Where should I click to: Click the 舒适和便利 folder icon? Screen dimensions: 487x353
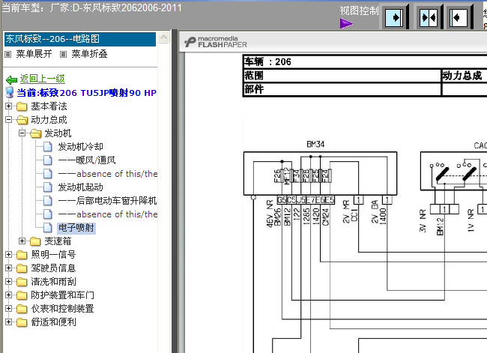point(22,322)
